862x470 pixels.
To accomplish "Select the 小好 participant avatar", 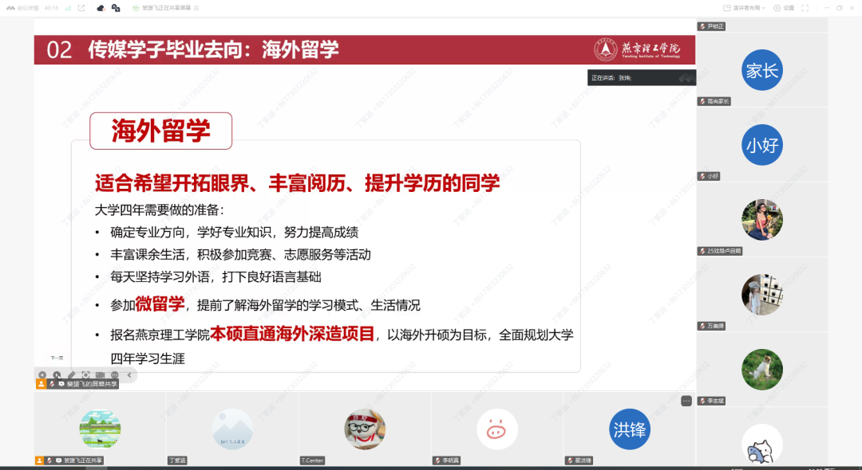I will [762, 145].
